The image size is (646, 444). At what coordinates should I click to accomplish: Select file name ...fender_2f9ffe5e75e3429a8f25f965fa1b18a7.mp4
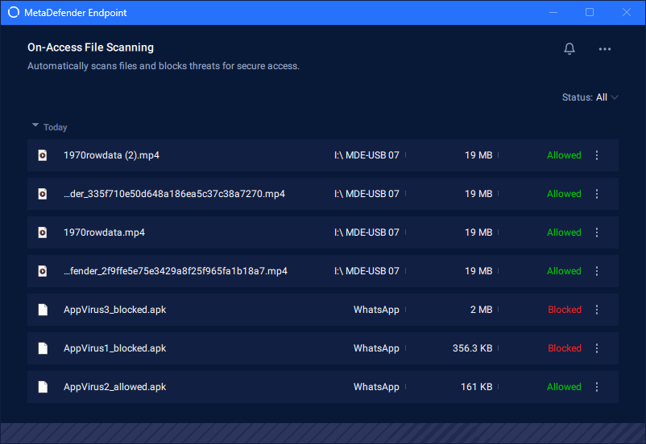pyautogui.click(x=176, y=271)
